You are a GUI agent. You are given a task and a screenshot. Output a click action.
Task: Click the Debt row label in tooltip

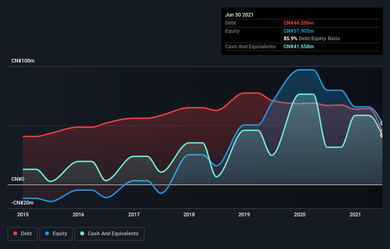point(230,23)
